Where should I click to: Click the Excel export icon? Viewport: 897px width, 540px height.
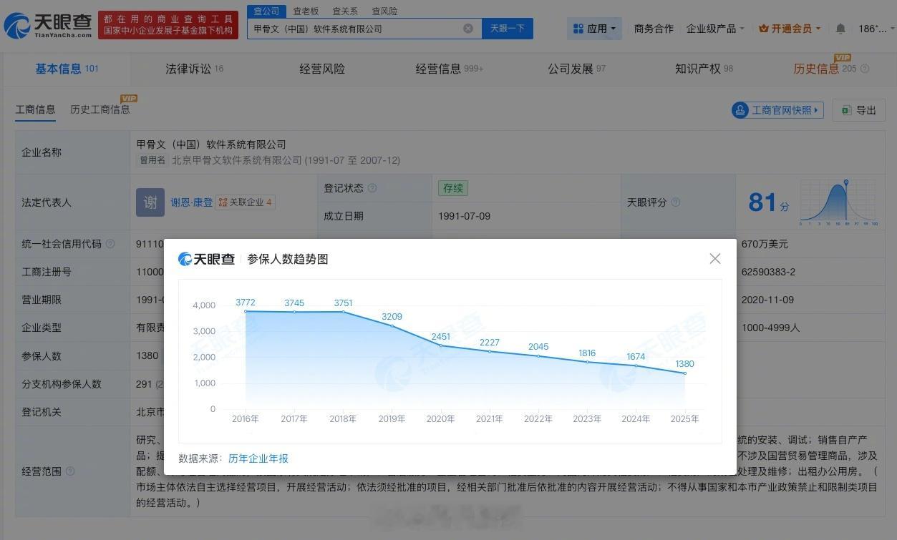tap(846, 110)
